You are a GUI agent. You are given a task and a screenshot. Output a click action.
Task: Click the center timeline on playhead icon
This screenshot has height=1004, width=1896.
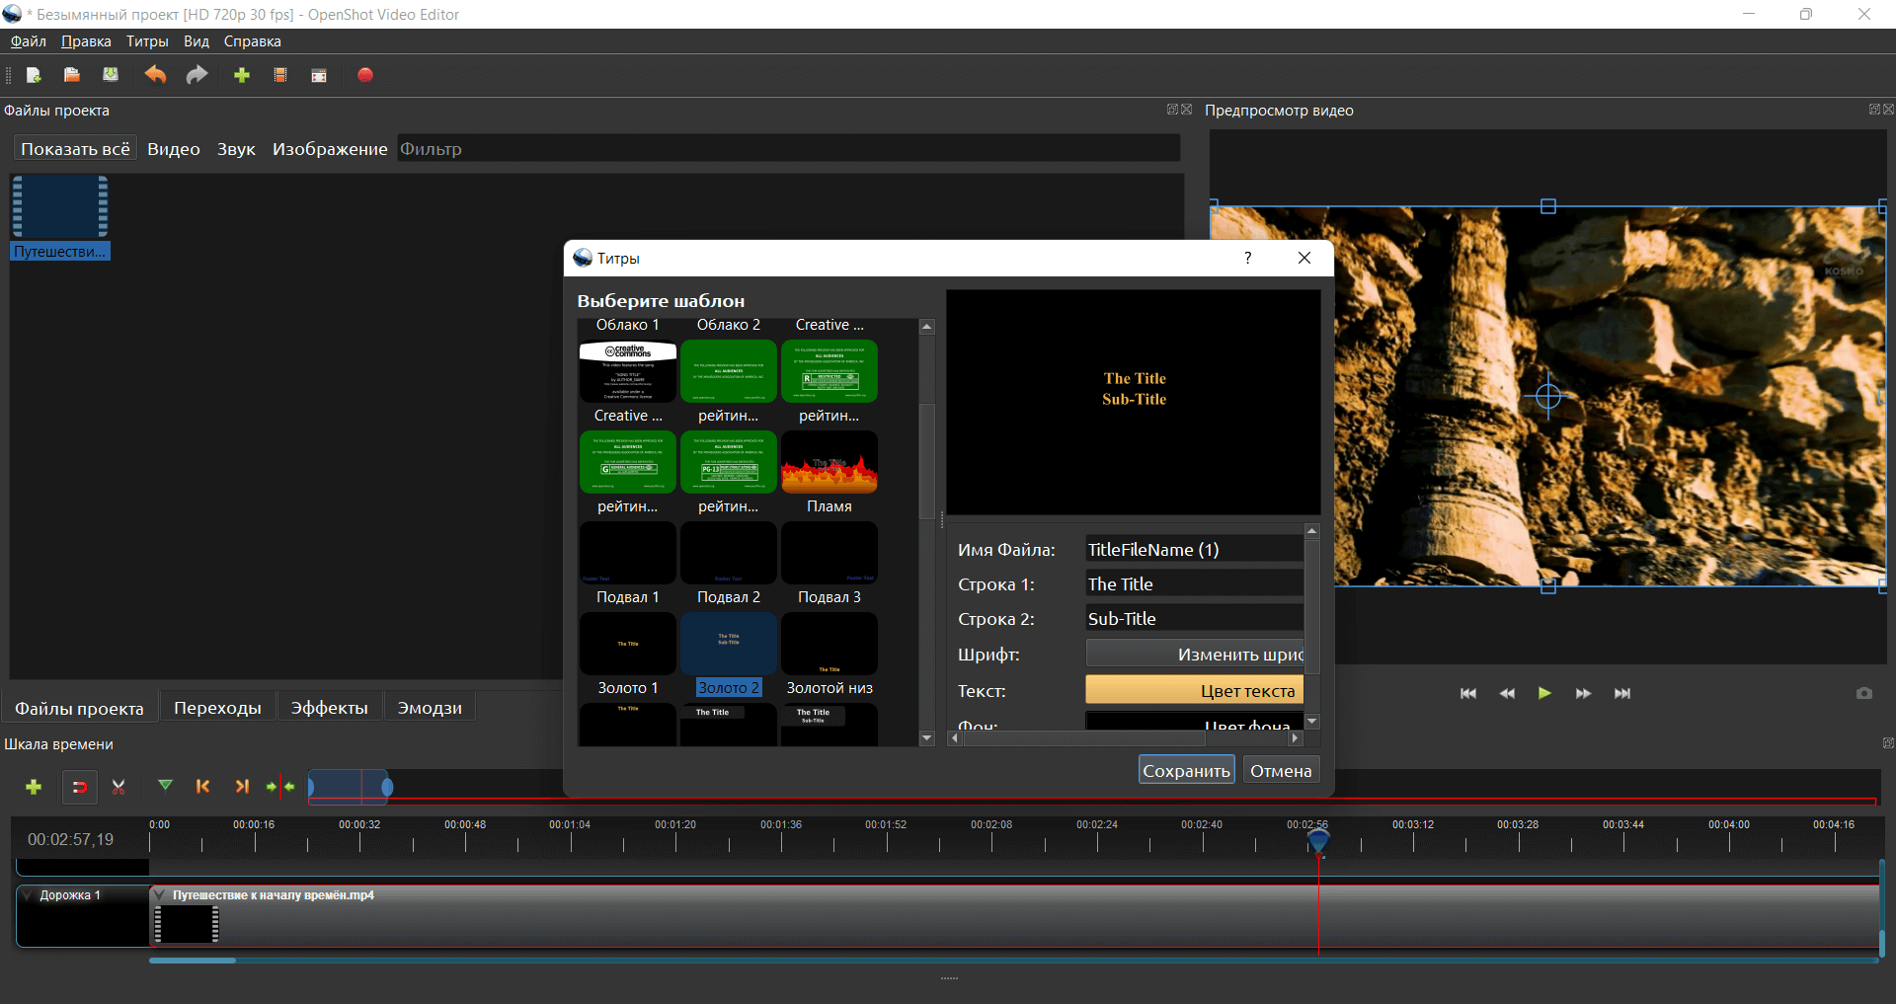(x=280, y=787)
